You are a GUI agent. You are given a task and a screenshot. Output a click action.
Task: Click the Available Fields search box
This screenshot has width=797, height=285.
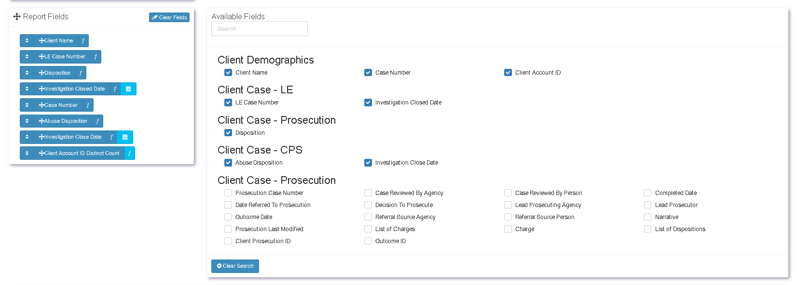(x=260, y=29)
